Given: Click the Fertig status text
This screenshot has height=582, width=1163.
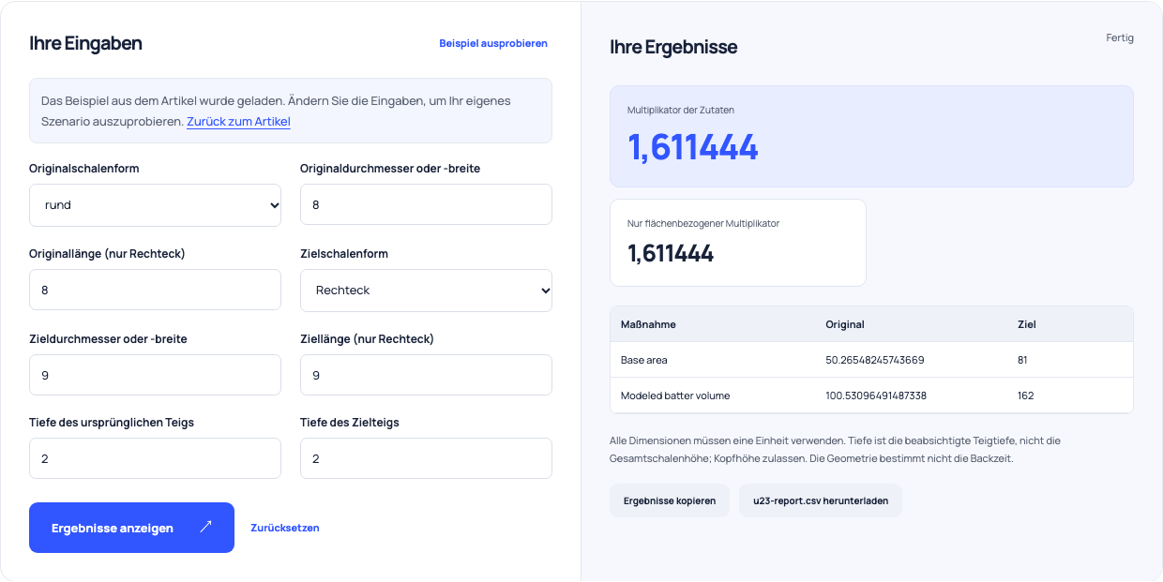Looking at the screenshot, I should (1120, 38).
